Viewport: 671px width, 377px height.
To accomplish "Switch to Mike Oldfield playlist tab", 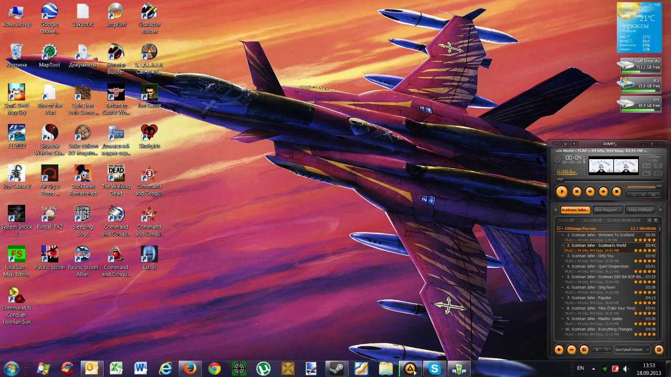I will (x=640, y=210).
